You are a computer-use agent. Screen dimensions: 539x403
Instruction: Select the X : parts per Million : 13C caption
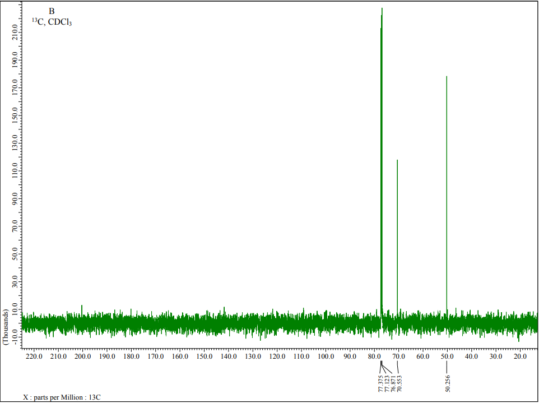pyautogui.click(x=62, y=397)
